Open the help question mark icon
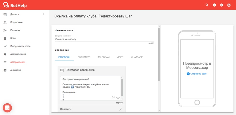 click(214, 5)
